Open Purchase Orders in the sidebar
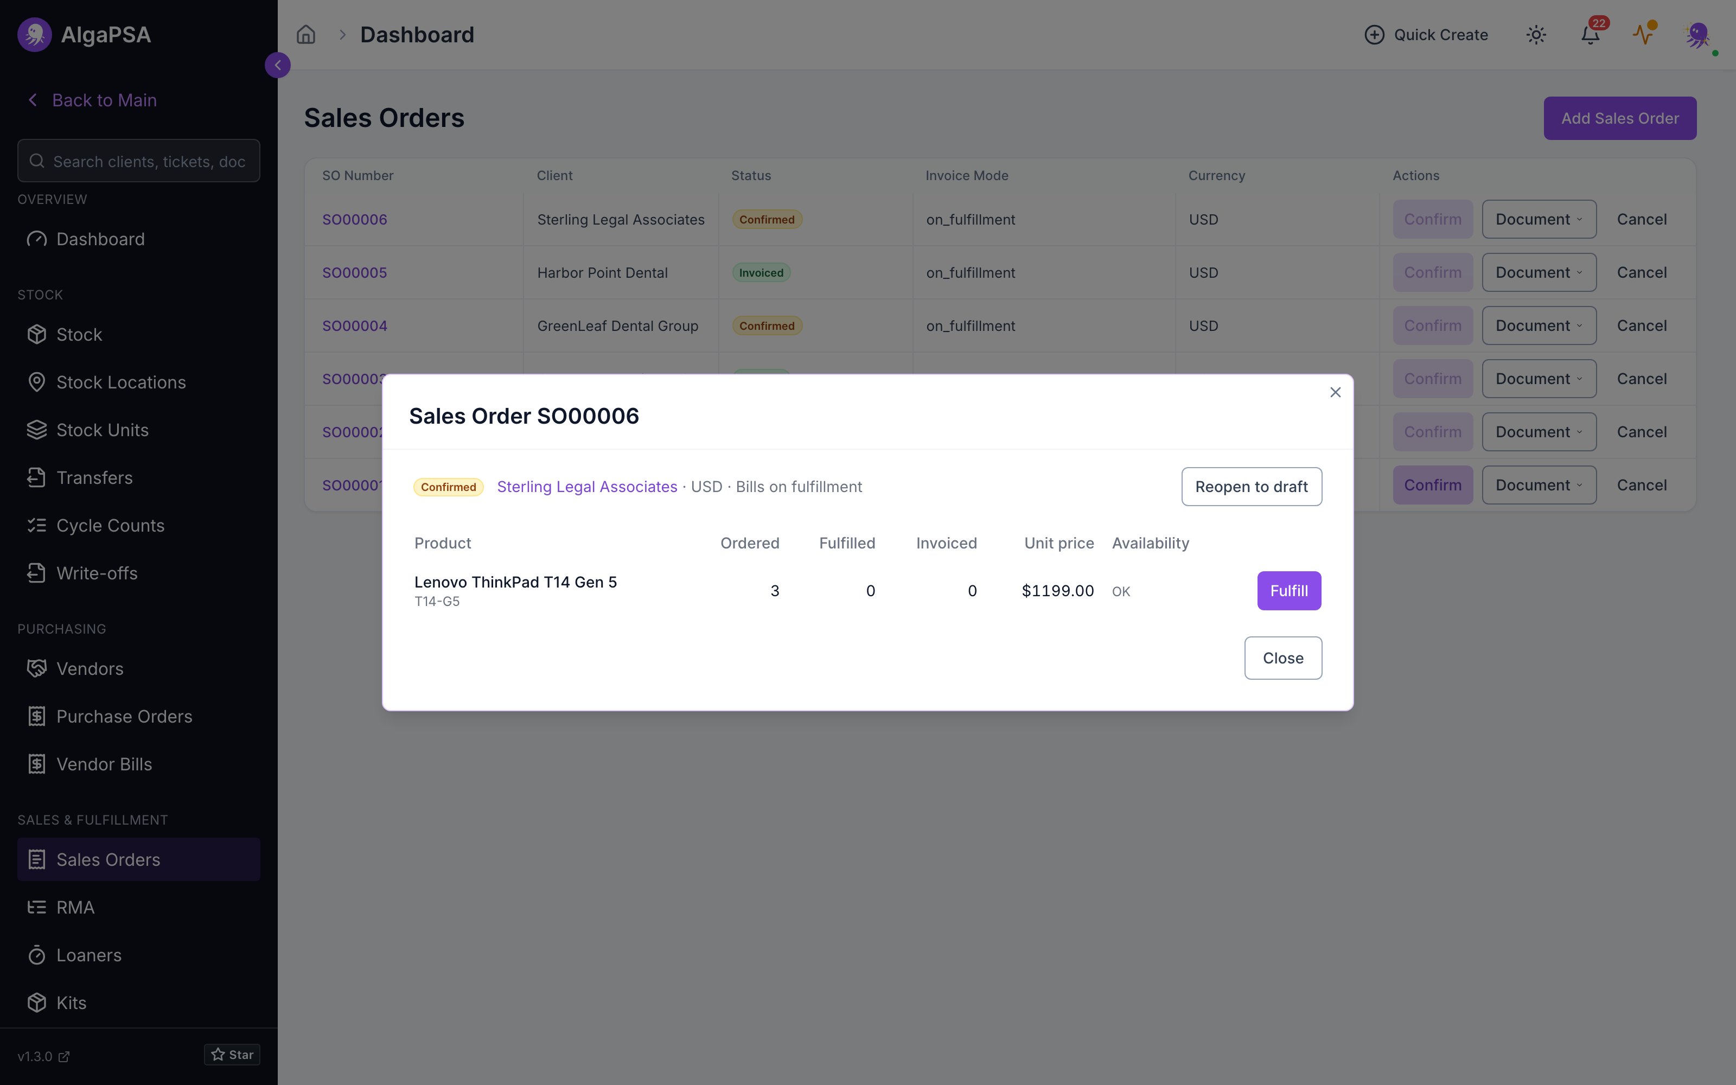 point(138,716)
